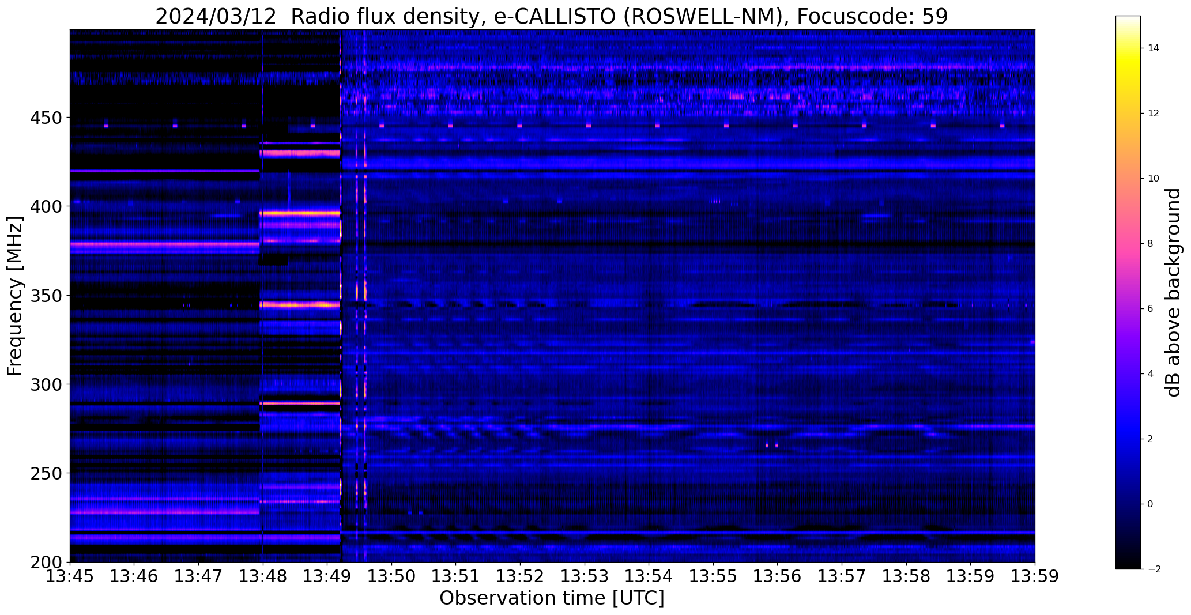
Task: Click the 400 frequency tick label
Action: click(x=47, y=206)
